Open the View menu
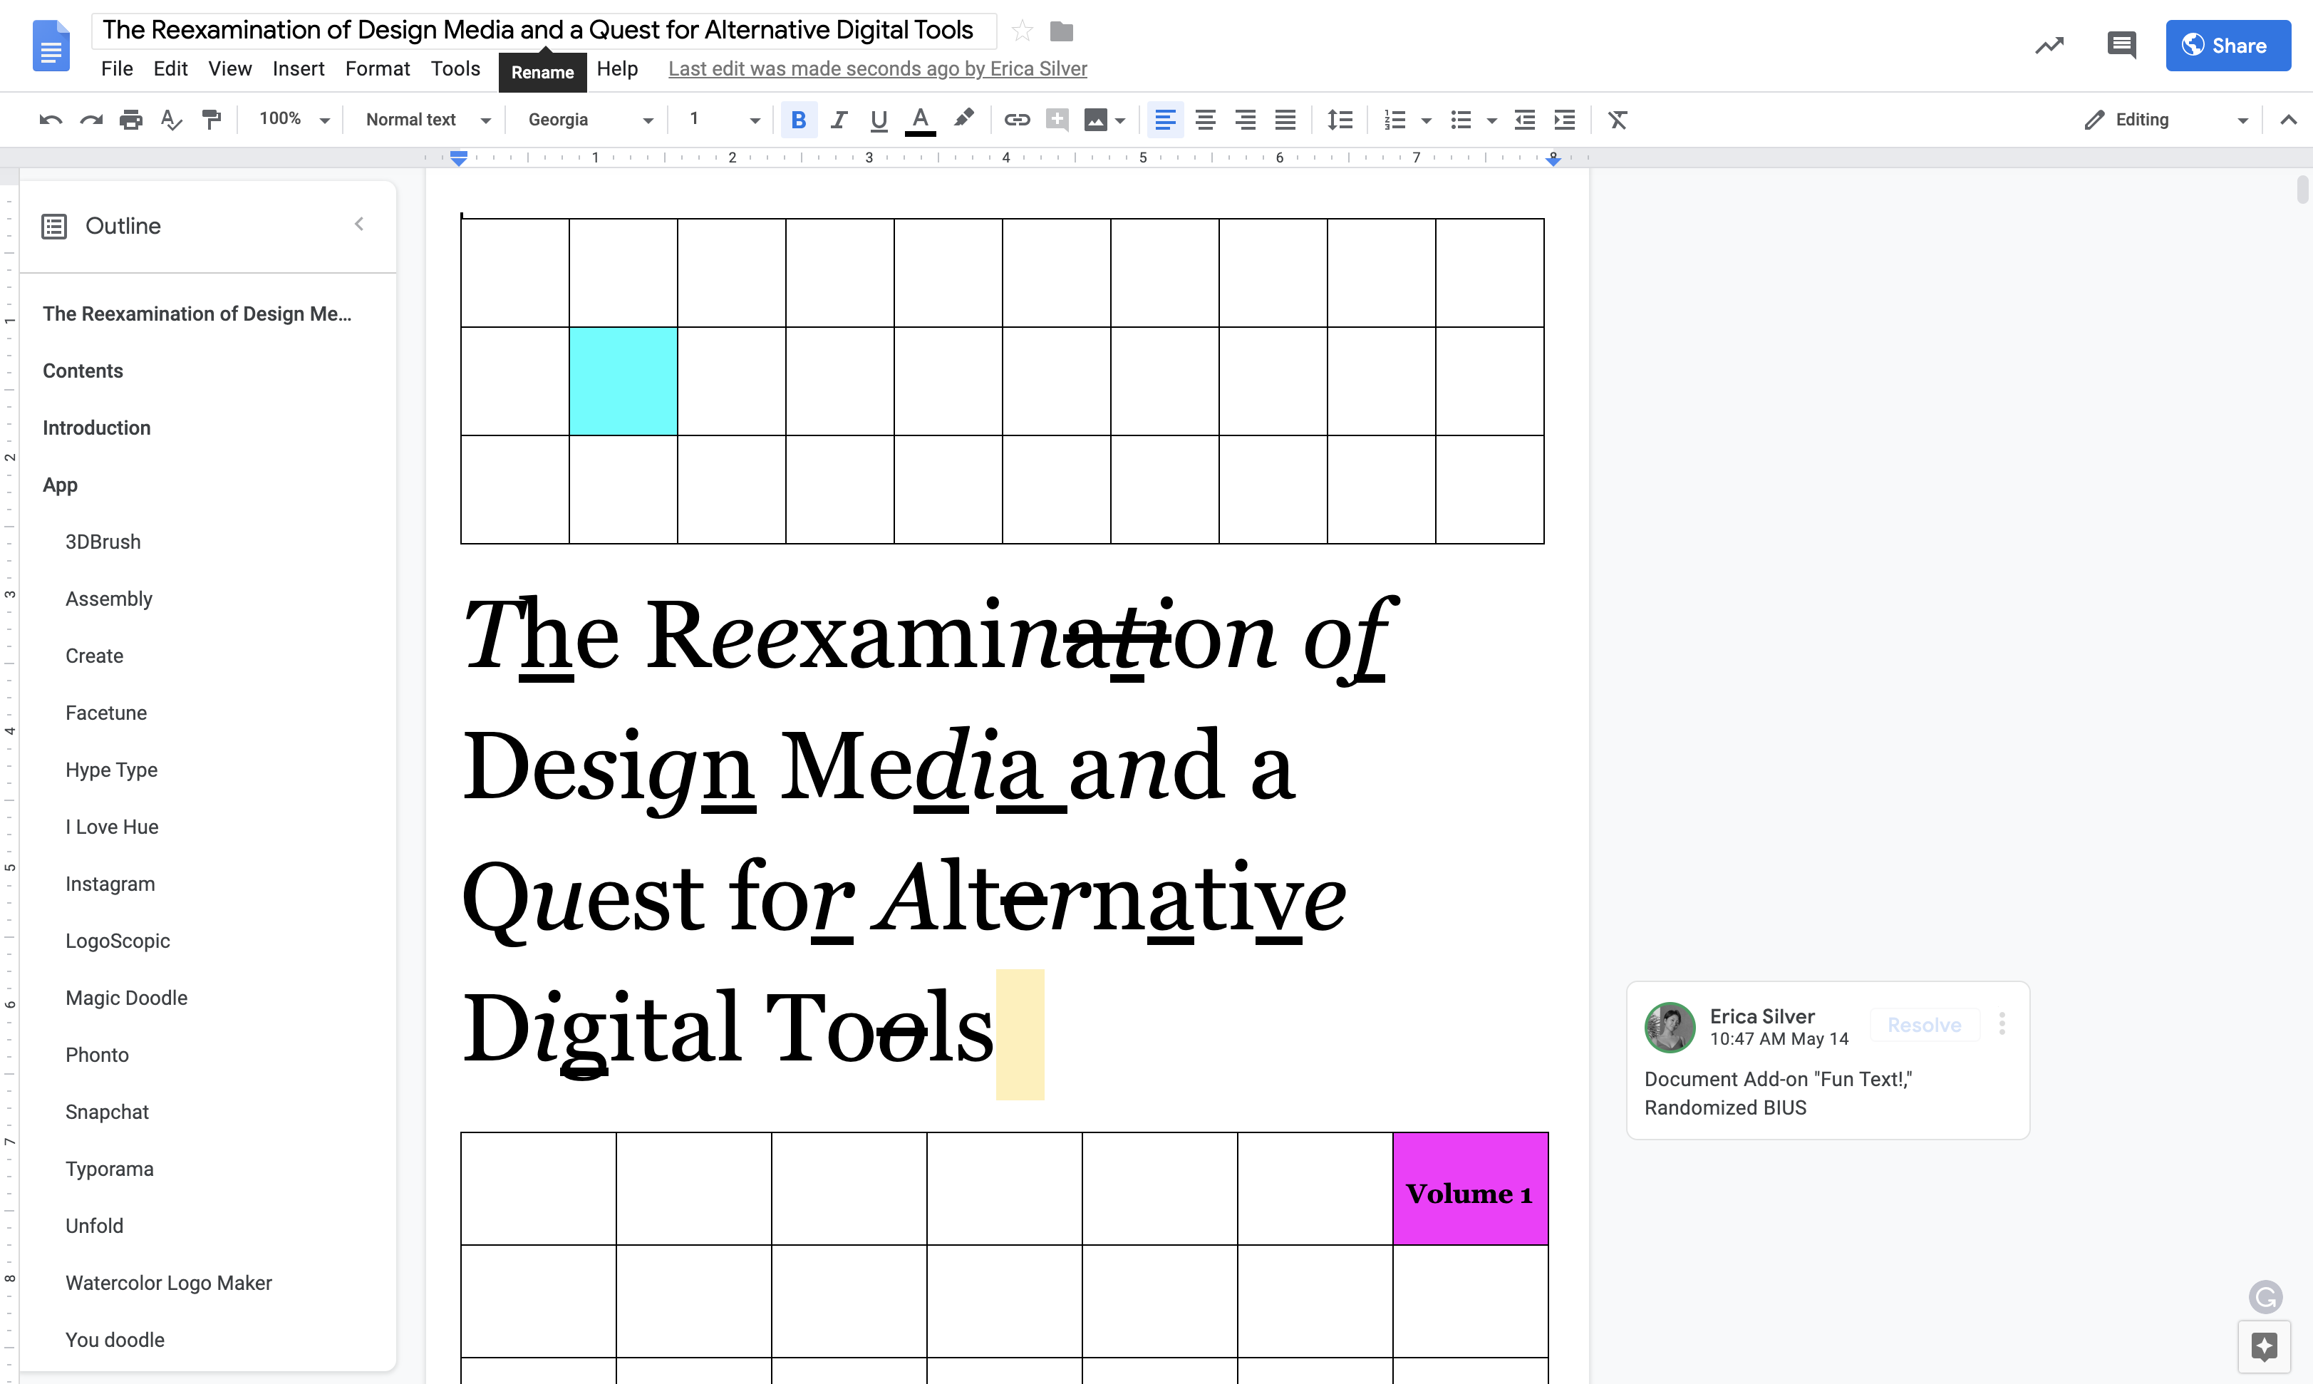The image size is (2313, 1384). click(229, 69)
